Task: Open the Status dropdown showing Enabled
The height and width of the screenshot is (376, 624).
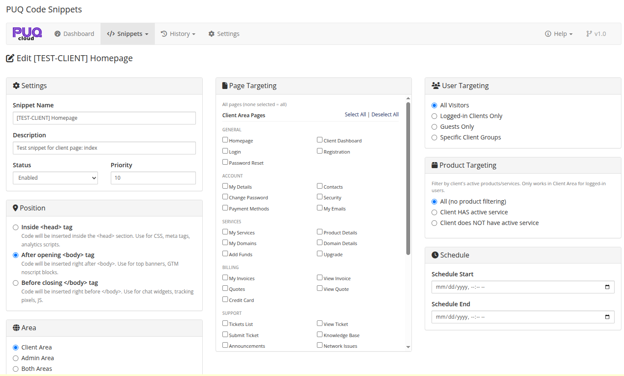Action: click(x=55, y=178)
